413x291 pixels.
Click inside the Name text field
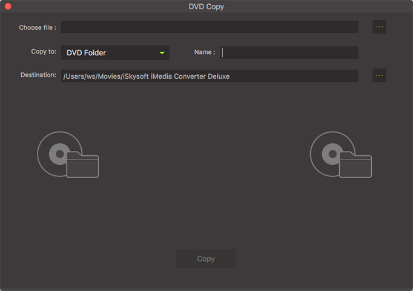(x=289, y=53)
